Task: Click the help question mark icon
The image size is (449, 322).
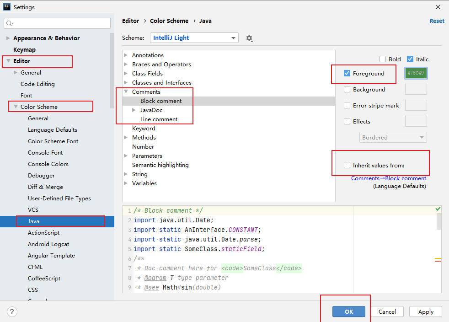Action: click(12, 311)
